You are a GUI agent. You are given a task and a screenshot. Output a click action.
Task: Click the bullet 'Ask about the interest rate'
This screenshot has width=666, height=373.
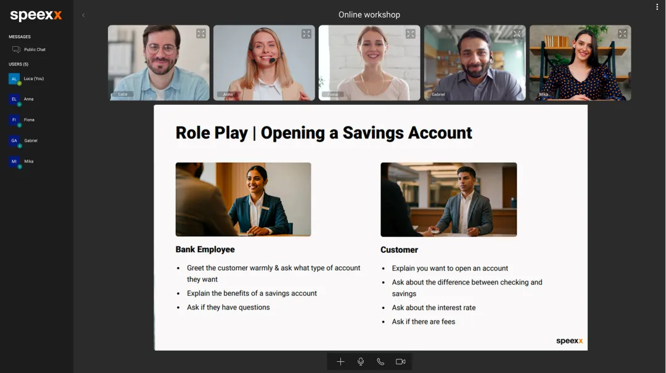pyautogui.click(x=434, y=308)
